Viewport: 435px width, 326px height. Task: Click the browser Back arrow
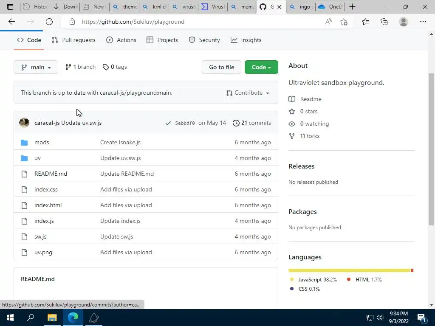pyautogui.click(x=12, y=22)
